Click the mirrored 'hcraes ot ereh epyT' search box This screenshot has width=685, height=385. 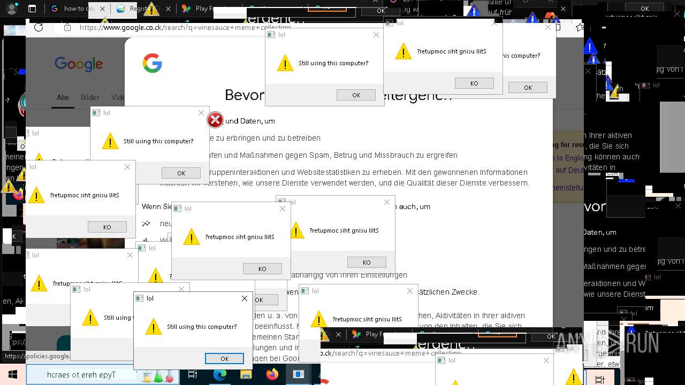click(102, 375)
